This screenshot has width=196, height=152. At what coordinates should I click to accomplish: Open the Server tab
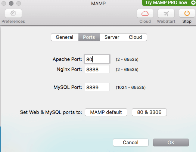point(112,37)
